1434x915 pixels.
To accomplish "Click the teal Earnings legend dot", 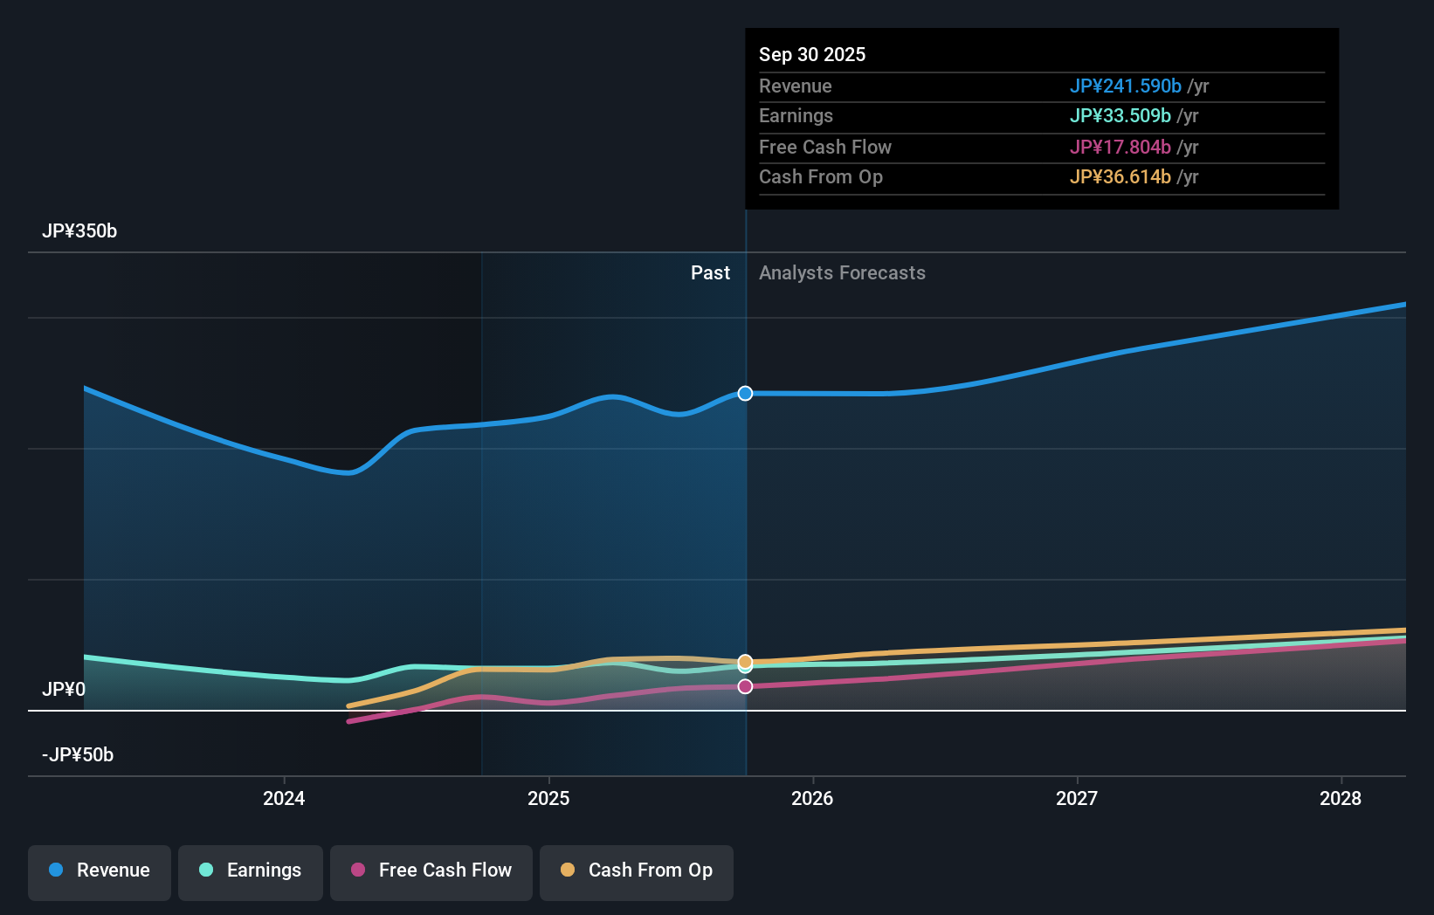I will coord(204,870).
